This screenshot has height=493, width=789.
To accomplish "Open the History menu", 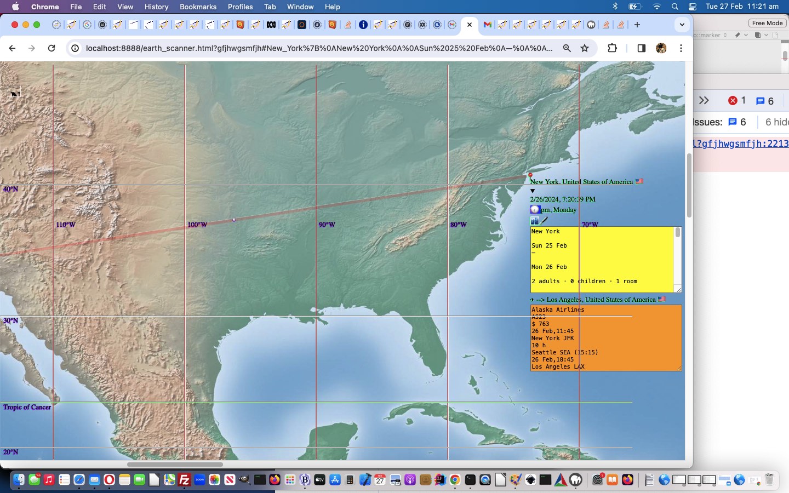I will (156, 7).
